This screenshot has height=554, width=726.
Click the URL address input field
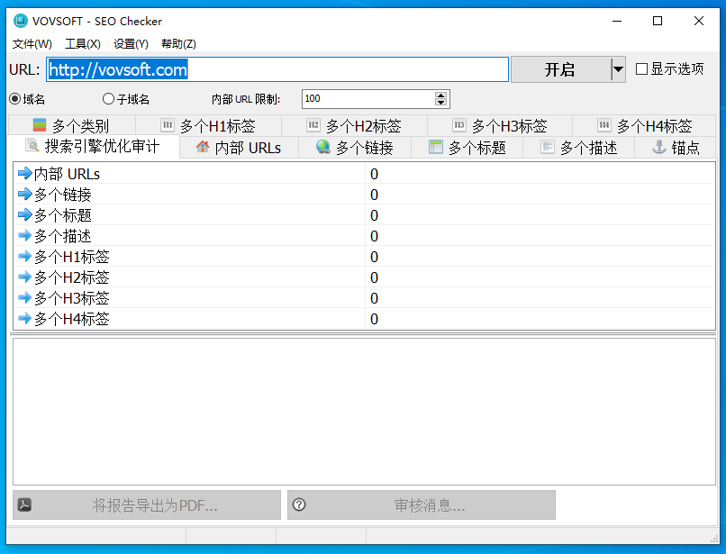(277, 69)
